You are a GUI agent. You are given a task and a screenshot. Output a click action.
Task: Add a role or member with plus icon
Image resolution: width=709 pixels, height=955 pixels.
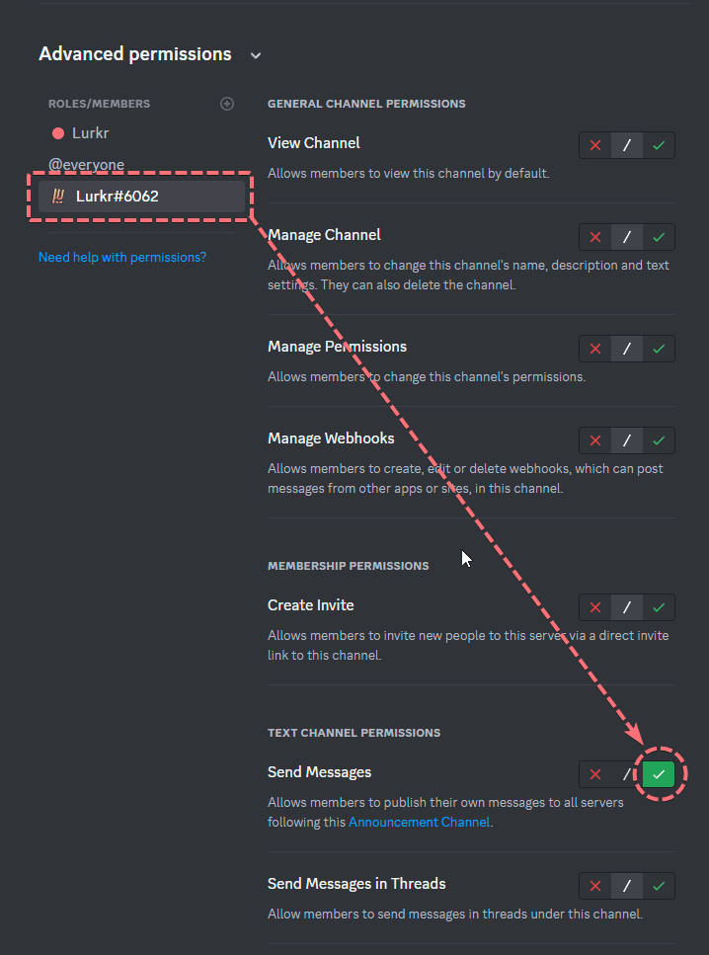tap(226, 104)
